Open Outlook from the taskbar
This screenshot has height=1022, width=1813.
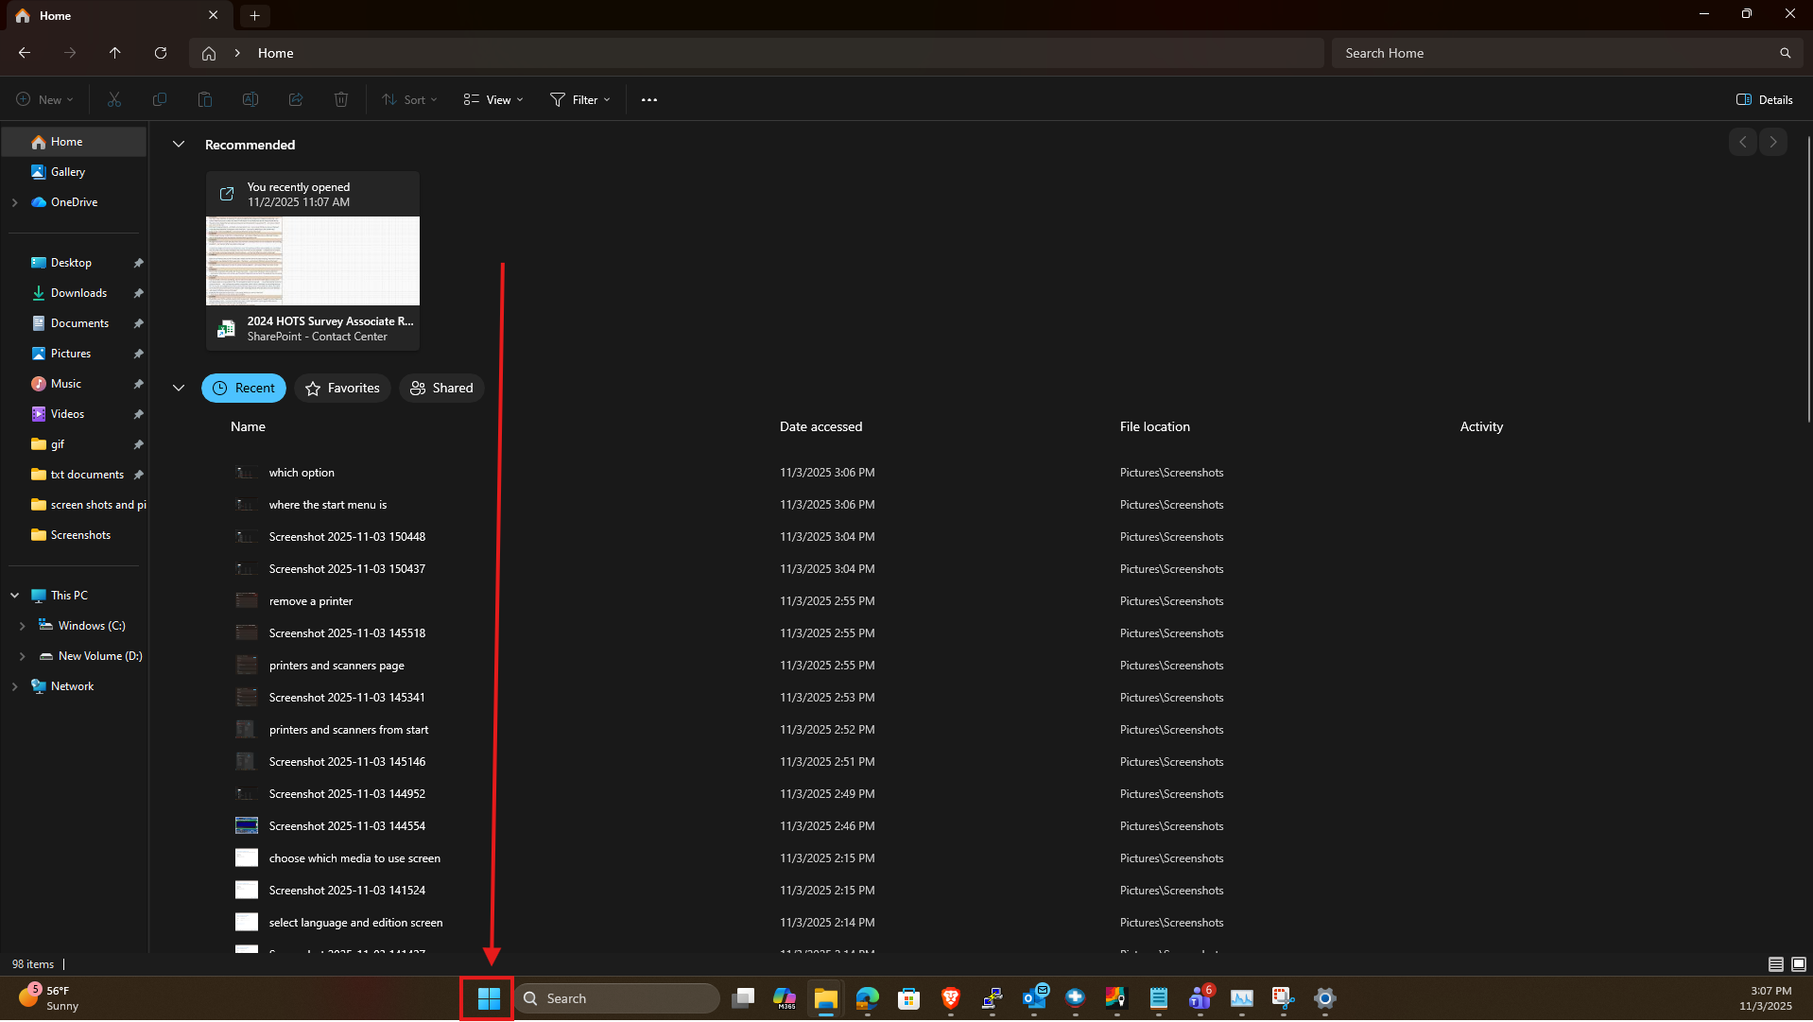pyautogui.click(x=1035, y=998)
